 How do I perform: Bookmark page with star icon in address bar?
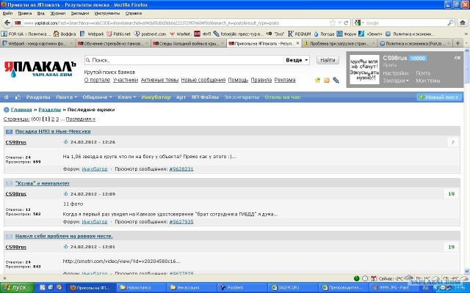[333, 23]
